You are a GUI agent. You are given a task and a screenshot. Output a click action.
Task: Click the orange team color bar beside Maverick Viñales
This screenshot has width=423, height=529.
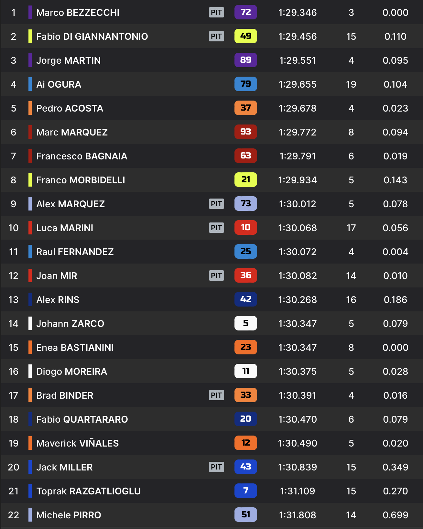point(30,443)
